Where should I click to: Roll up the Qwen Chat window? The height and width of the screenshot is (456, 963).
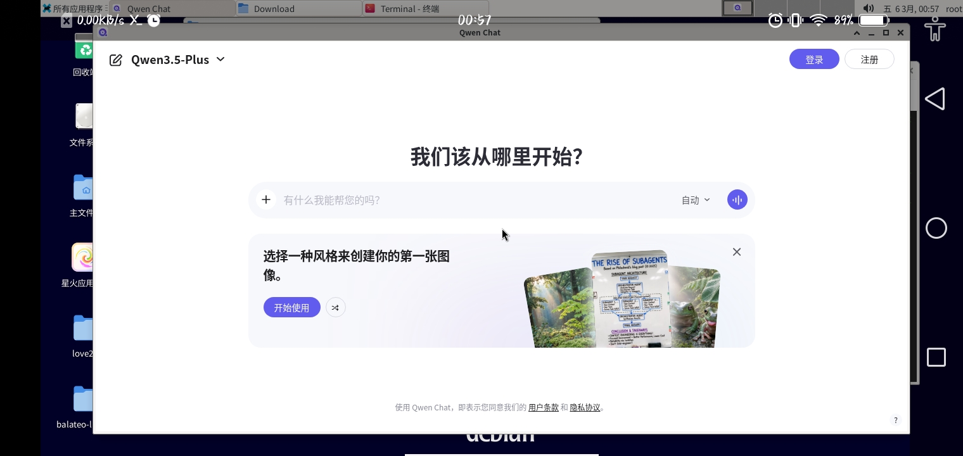click(857, 33)
